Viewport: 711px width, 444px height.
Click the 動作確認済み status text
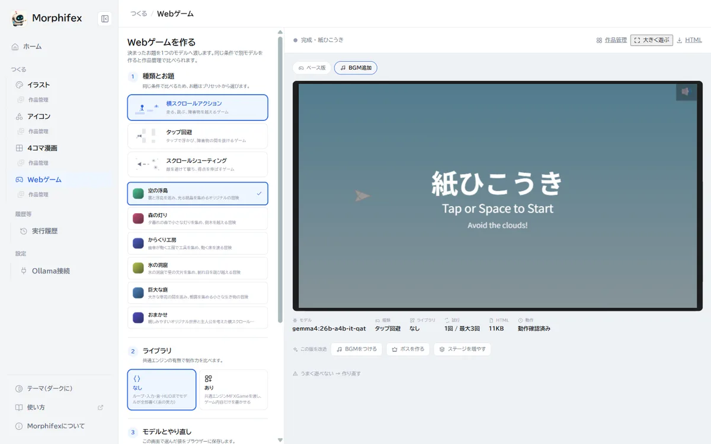click(x=534, y=329)
